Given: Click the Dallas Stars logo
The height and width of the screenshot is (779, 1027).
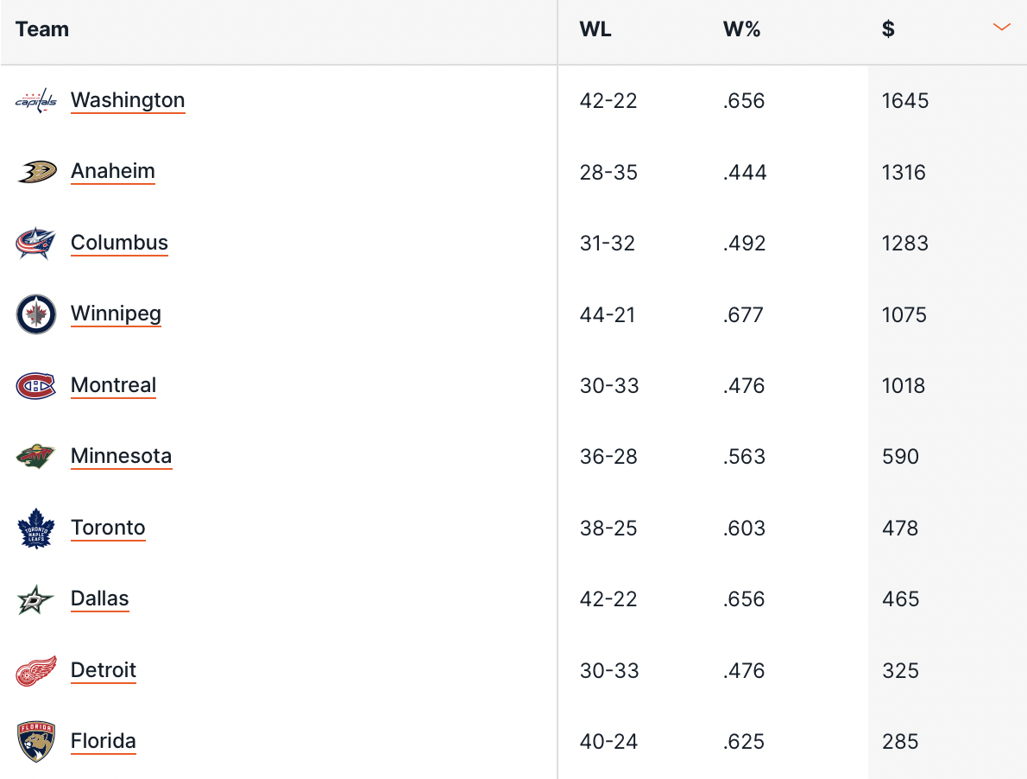Looking at the screenshot, I should click(35, 598).
